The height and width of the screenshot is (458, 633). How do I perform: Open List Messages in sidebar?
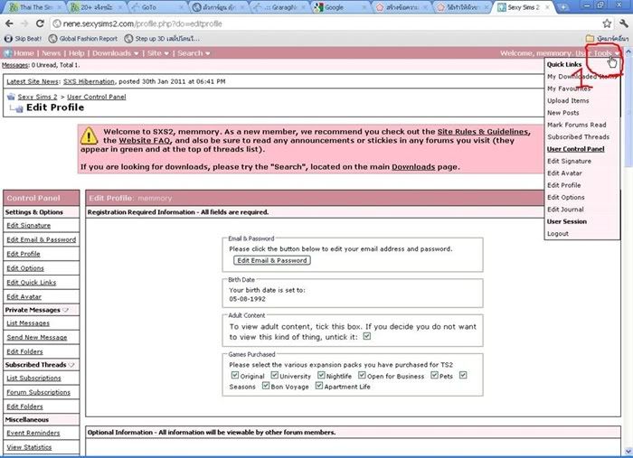pos(28,323)
